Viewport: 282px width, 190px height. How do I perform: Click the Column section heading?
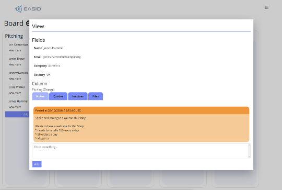(40, 84)
